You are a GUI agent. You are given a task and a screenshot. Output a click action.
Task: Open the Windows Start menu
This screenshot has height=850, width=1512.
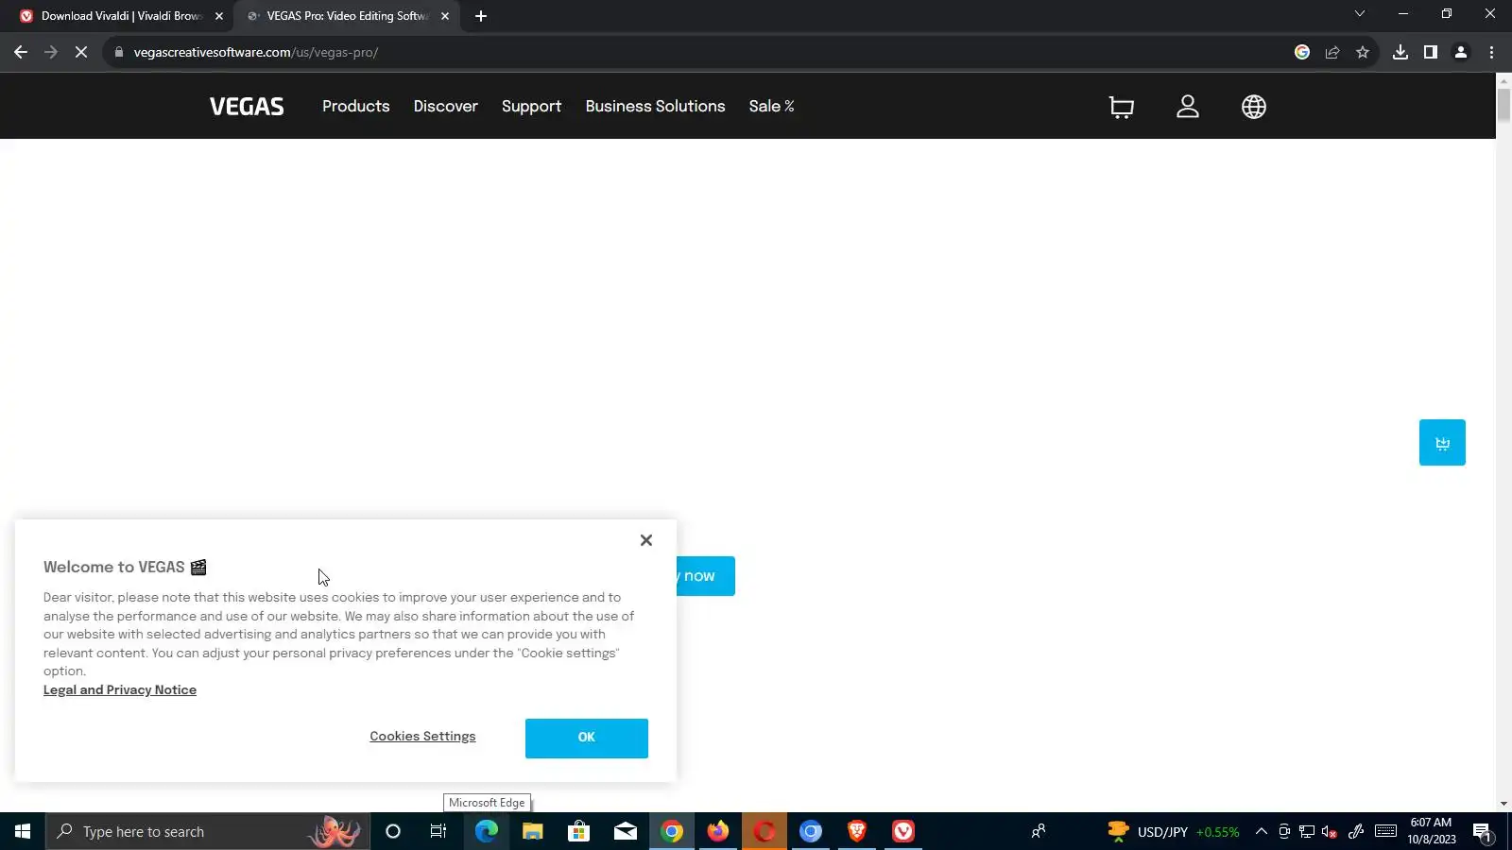(23, 831)
